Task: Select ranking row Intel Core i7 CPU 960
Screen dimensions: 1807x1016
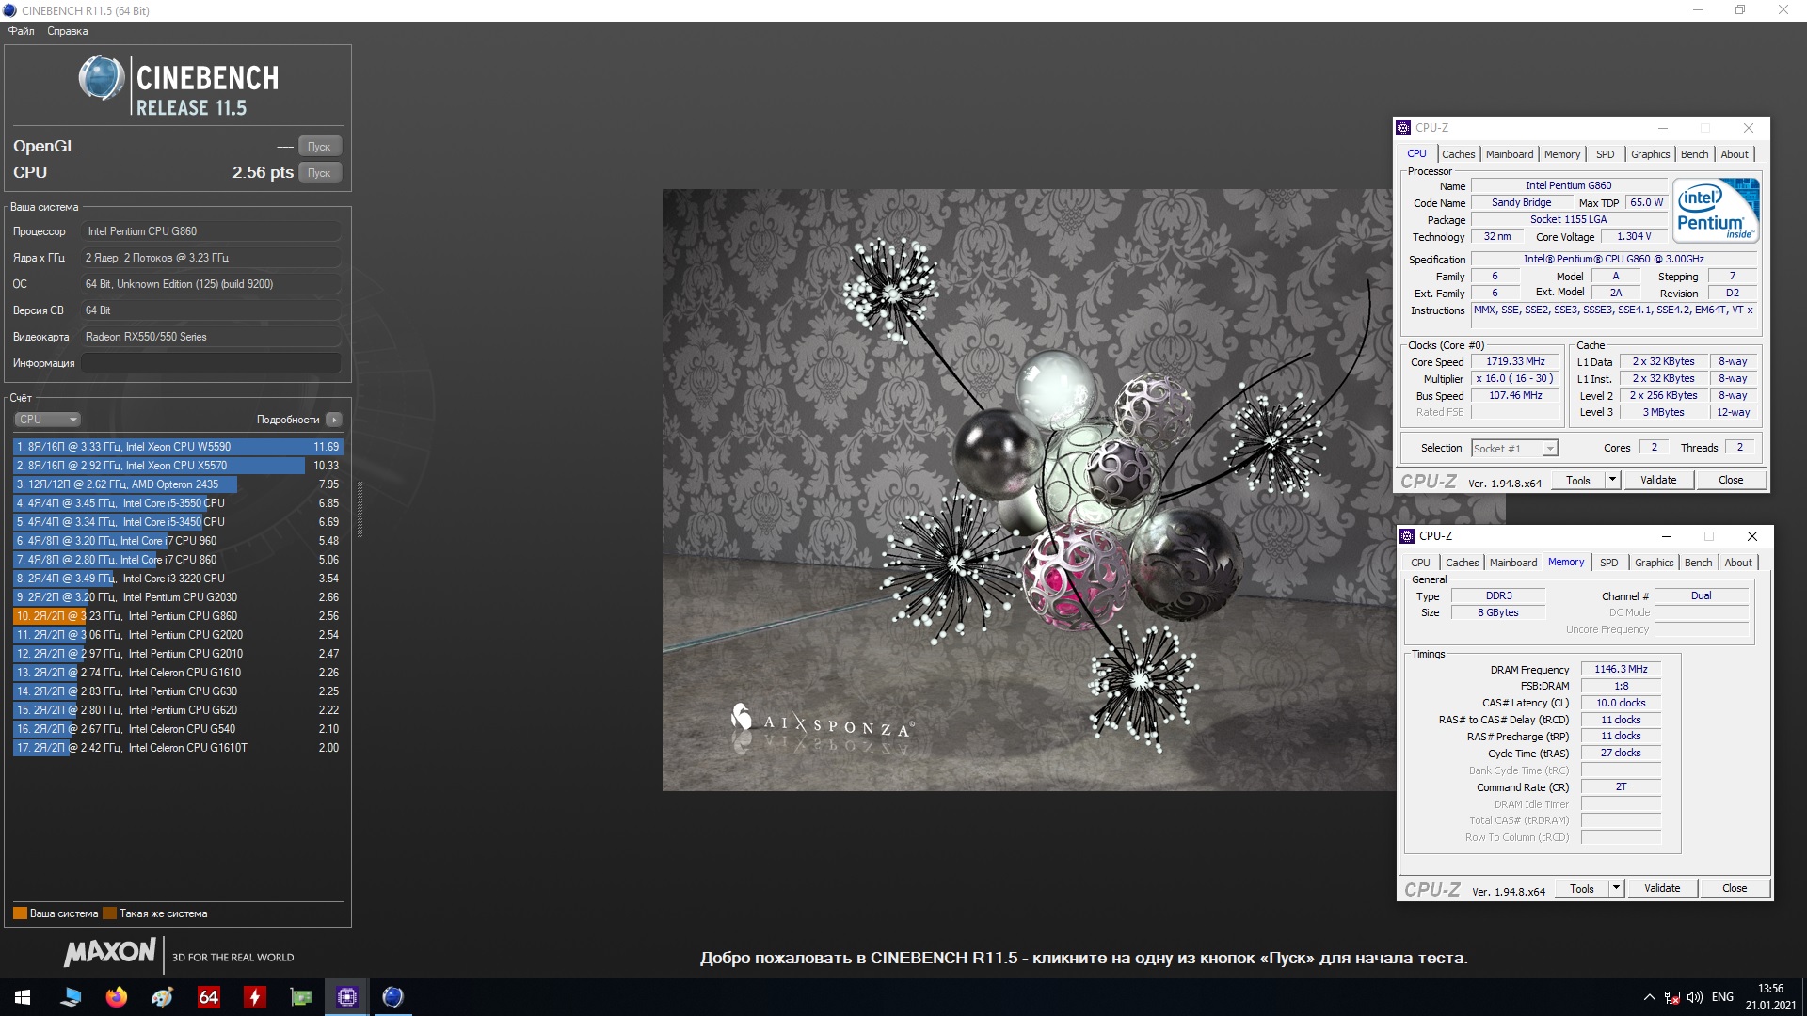Action: click(178, 541)
